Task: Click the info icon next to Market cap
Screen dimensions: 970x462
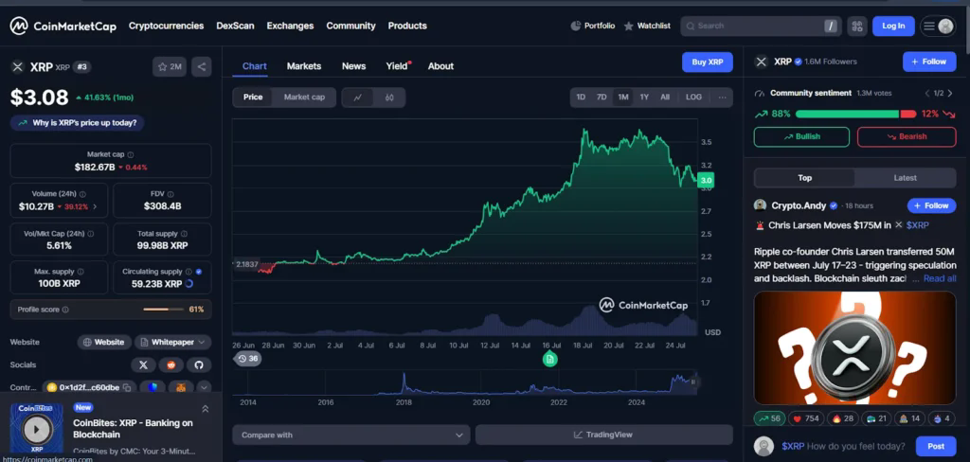Action: point(131,154)
